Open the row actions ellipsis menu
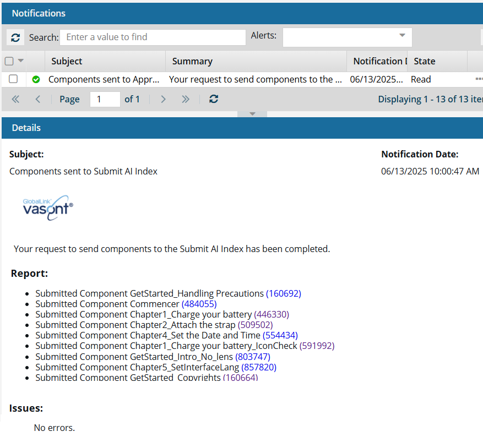Screen dimensions: 483x437 point(479,79)
